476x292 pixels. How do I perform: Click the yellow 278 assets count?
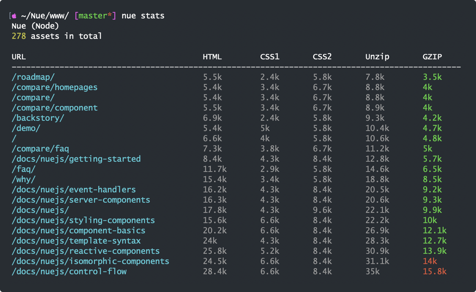pyautogui.click(x=19, y=36)
